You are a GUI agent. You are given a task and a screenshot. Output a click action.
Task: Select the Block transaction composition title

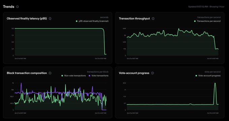(x=27, y=73)
